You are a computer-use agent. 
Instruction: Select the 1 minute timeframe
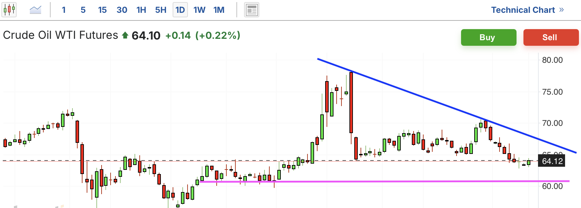coord(64,10)
